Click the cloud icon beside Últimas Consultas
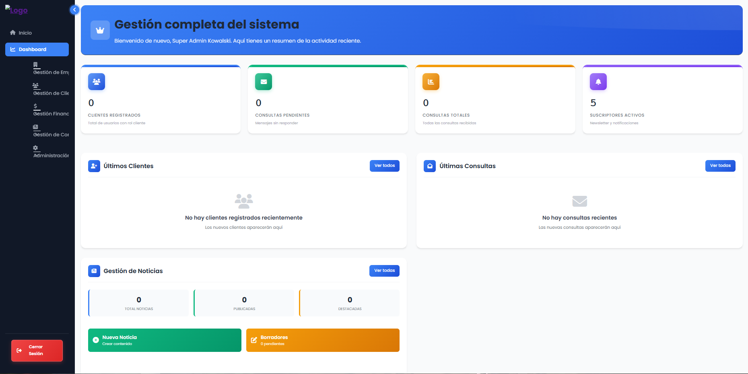 point(429,166)
